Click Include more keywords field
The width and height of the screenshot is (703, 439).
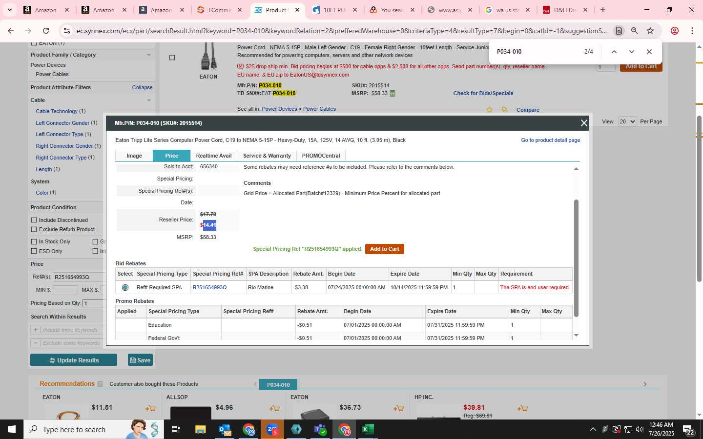tap(72, 330)
